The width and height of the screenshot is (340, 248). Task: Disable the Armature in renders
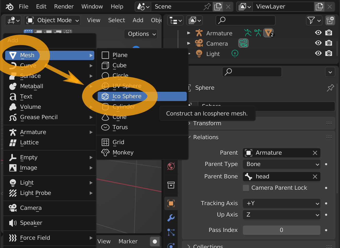point(329,33)
